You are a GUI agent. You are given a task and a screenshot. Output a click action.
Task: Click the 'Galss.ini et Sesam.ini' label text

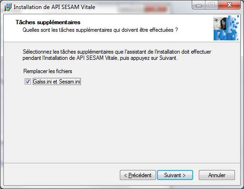pyautogui.click(x=57, y=82)
